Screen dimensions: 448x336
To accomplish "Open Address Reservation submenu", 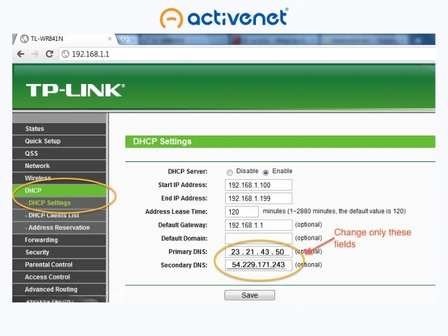I will 59,228.
